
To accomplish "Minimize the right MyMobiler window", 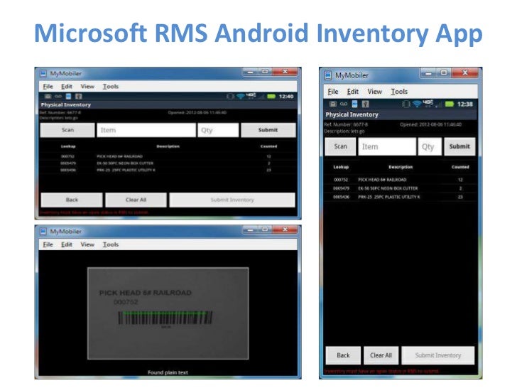I will tap(428, 73).
